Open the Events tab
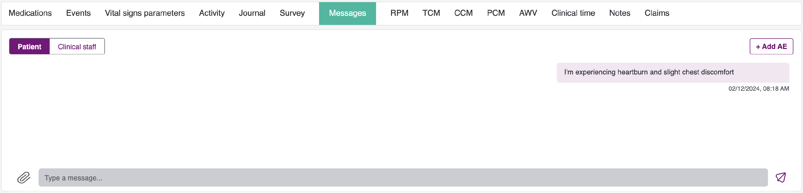 (78, 13)
